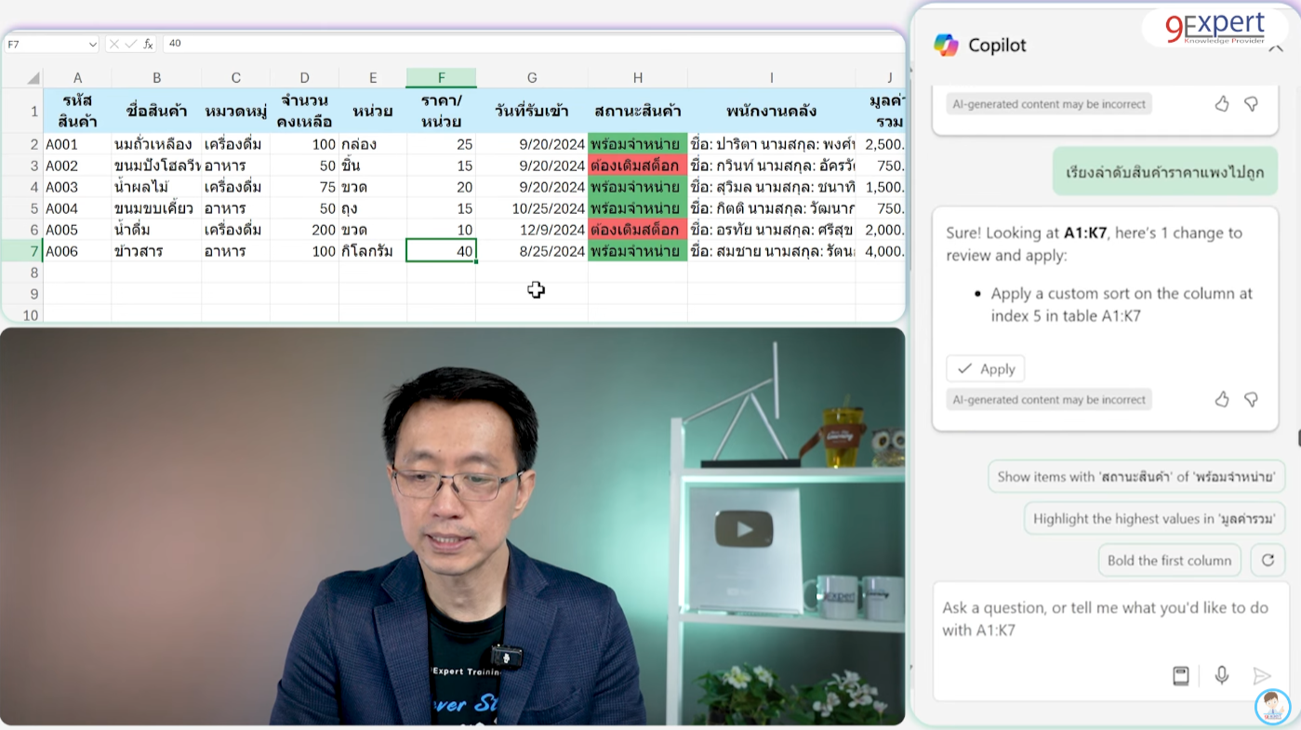Choose the 'Bold the first column' suggestion

(x=1169, y=561)
